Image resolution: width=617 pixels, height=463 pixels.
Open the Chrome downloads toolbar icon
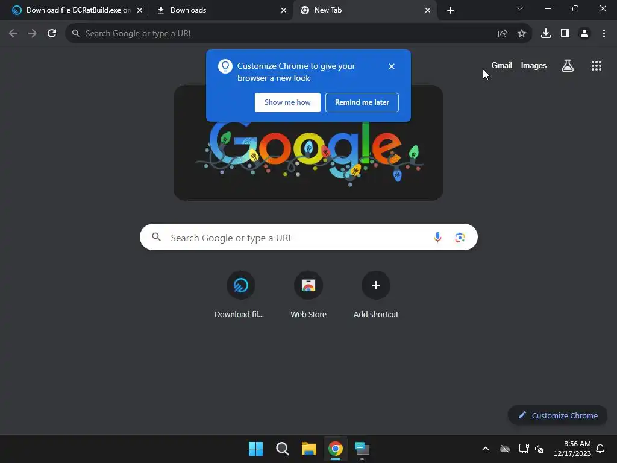pyautogui.click(x=546, y=34)
